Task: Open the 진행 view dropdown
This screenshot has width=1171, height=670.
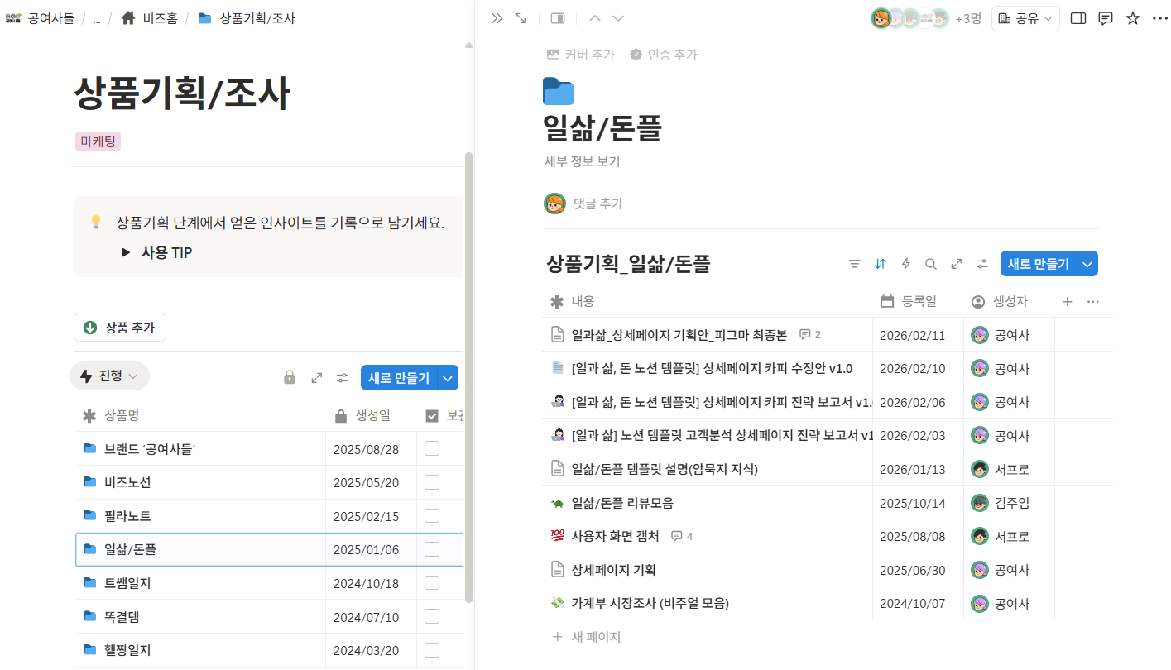Action: [110, 376]
